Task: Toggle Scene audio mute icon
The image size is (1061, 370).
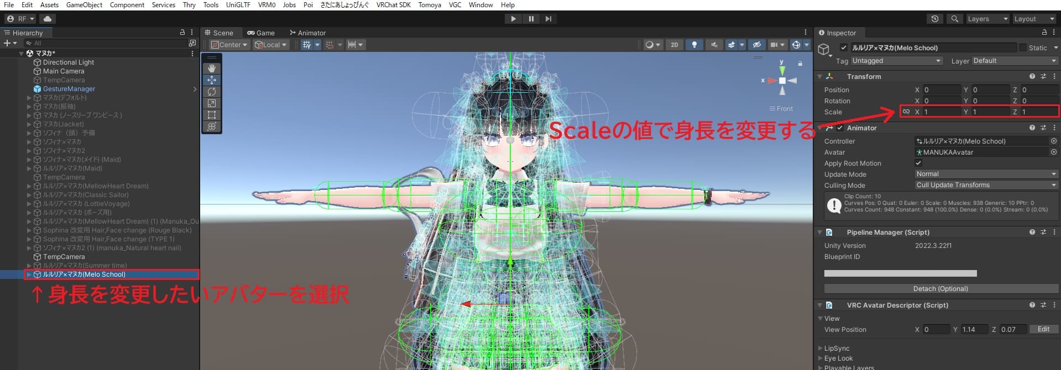Action: pyautogui.click(x=714, y=45)
